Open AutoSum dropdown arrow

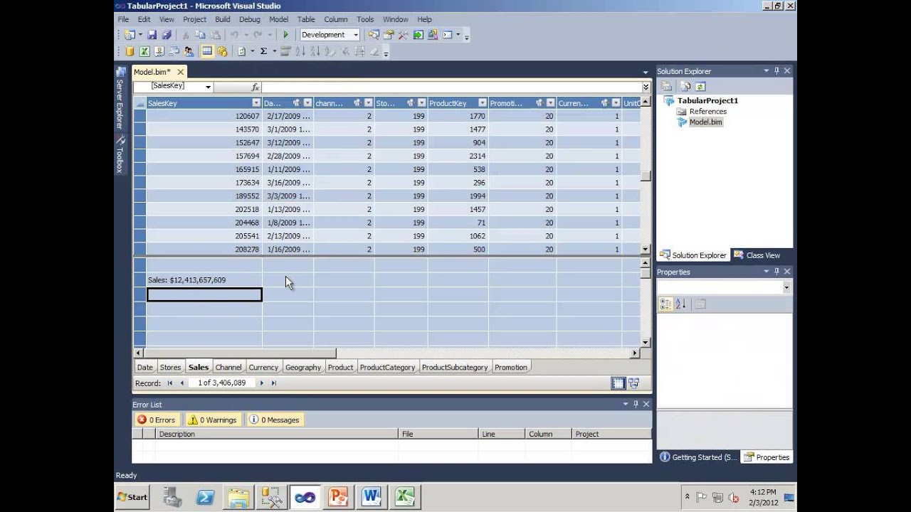pyautogui.click(x=275, y=51)
